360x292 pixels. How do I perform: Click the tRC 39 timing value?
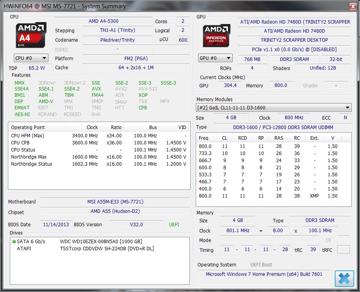point(313,249)
